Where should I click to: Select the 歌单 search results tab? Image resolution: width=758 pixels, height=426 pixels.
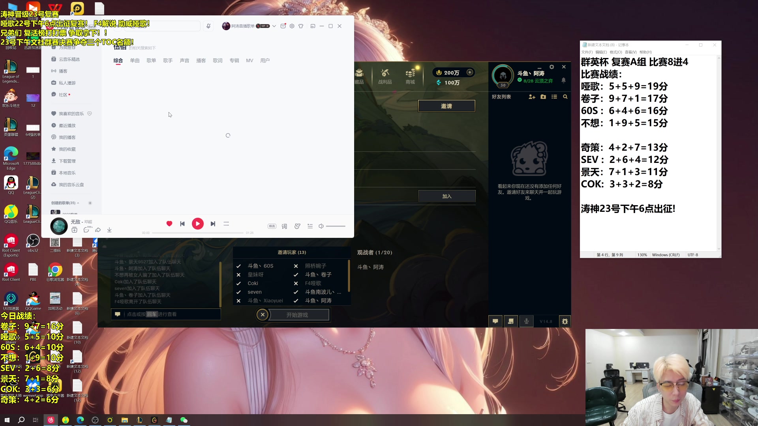151,61
